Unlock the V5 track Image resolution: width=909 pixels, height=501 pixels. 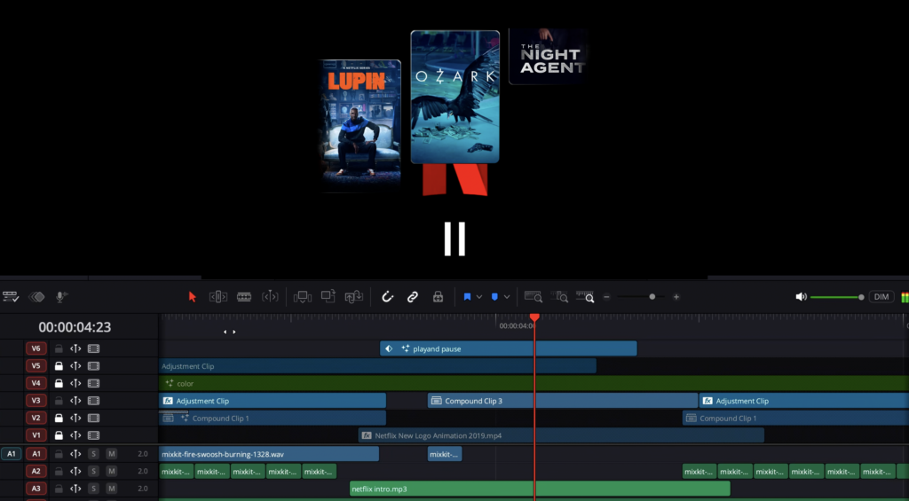click(59, 366)
